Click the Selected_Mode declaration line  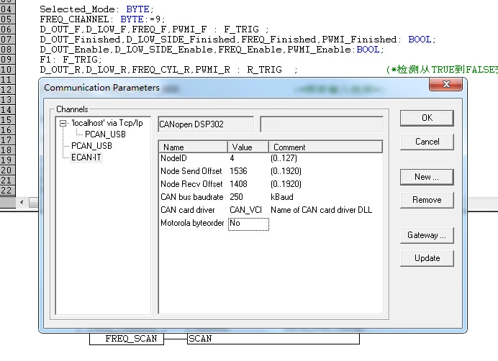(96, 9)
